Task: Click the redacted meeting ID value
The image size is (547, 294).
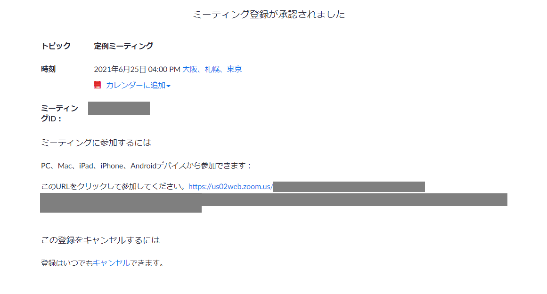Action: point(119,108)
